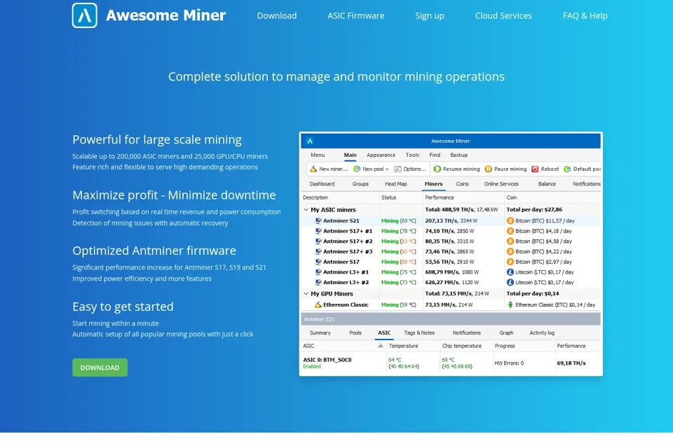The height and width of the screenshot is (448, 673).
Task: Click the Bitcoin coin icon for Antminer S21
Action: tap(510, 220)
